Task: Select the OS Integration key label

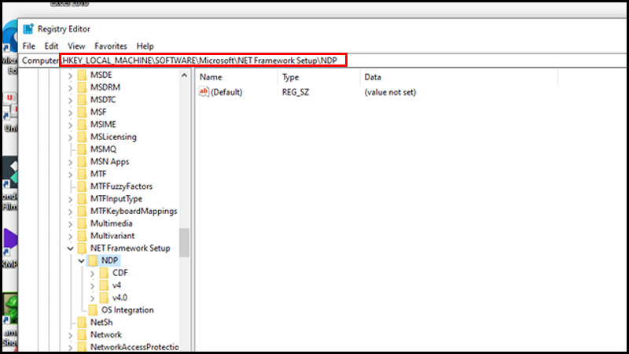Action: tap(127, 310)
